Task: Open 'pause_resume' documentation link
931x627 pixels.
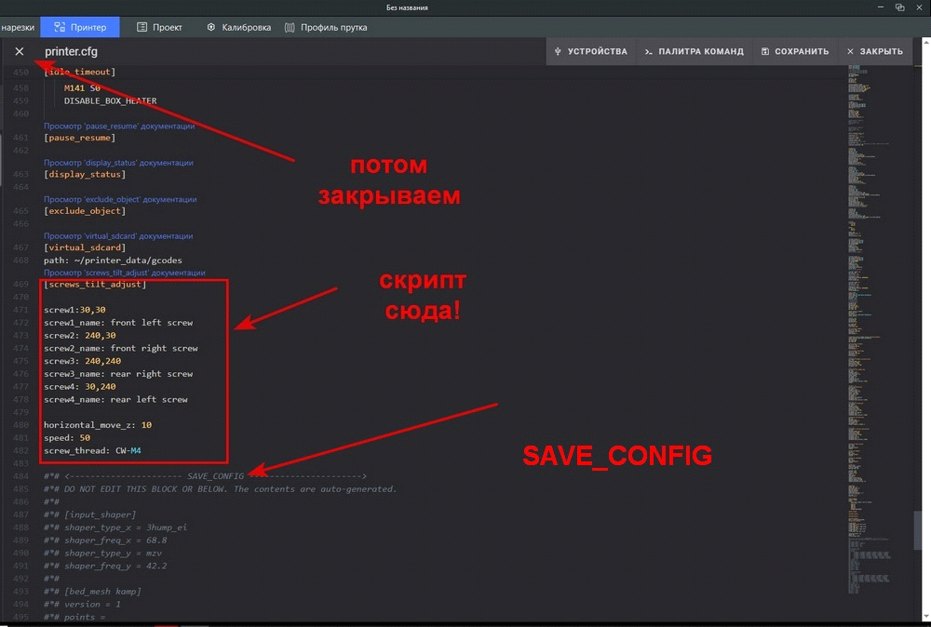Action: [119, 126]
